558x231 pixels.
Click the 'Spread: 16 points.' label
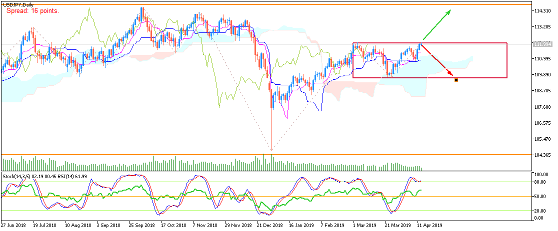(32, 11)
